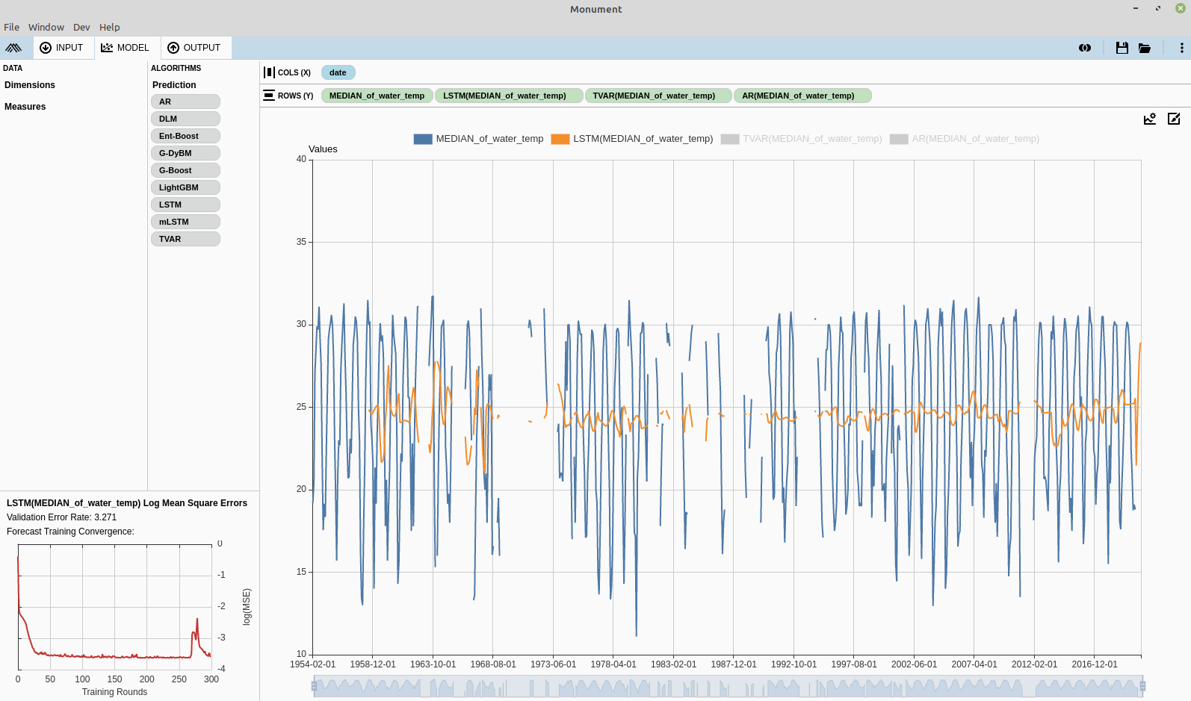Viewport: 1191px width, 701px height.
Task: Open the vertical dots more menu
Action: (1181, 48)
